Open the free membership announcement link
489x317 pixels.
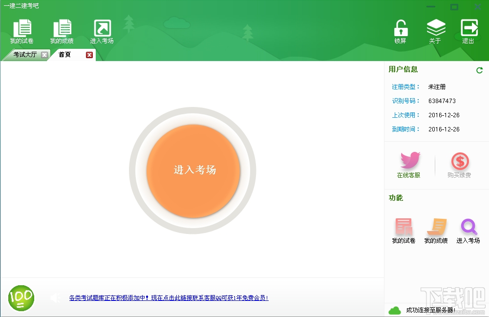[169, 298]
